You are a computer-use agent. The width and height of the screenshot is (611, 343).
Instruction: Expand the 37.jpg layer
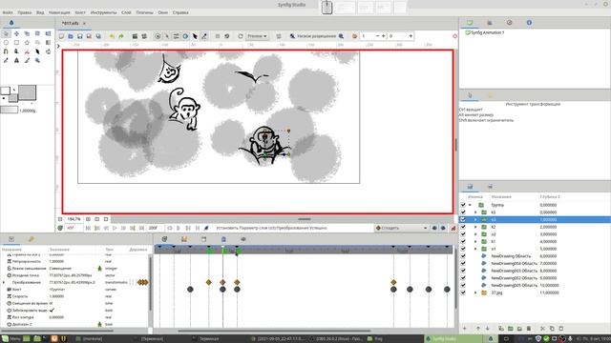[x=475, y=293]
